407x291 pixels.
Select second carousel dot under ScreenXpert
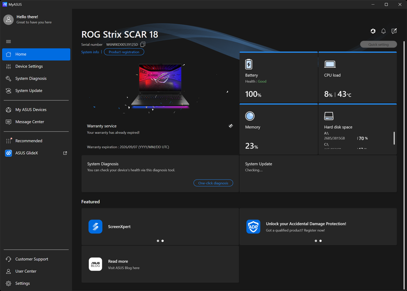tap(163, 241)
